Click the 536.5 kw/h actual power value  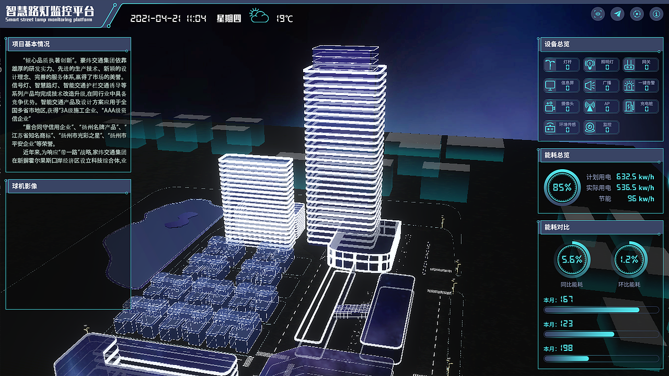pyautogui.click(x=635, y=187)
